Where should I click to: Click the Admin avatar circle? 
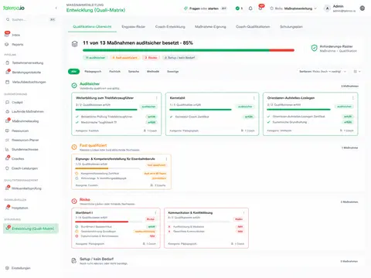tap(327, 8)
